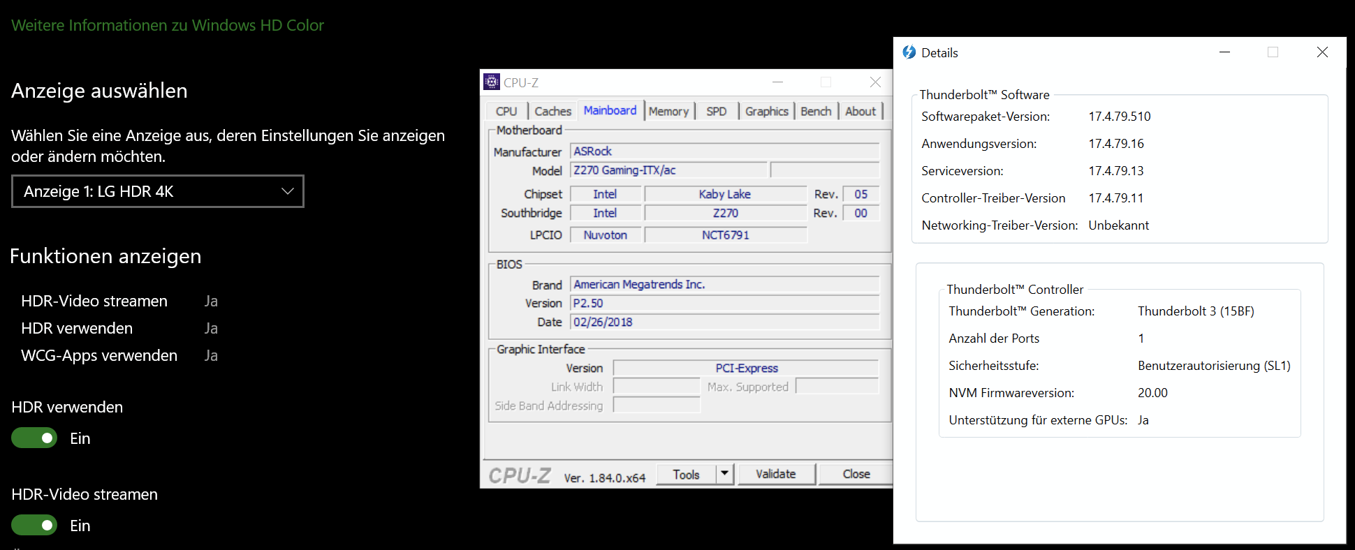Switch to the Caches tab in CPU-Z

tap(552, 112)
